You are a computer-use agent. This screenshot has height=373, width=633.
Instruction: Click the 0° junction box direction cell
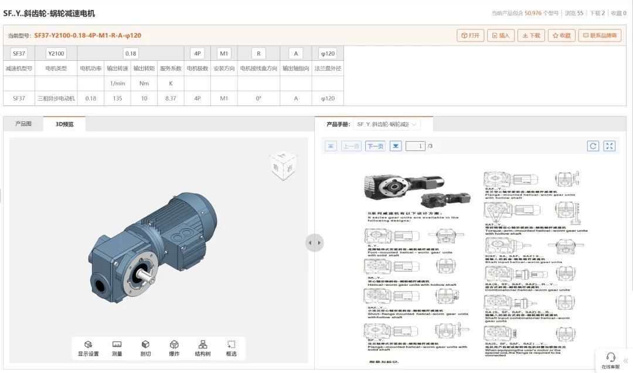[x=259, y=98]
